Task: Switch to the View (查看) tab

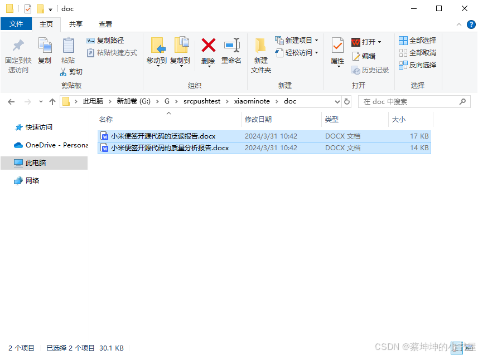Action: 105,24
